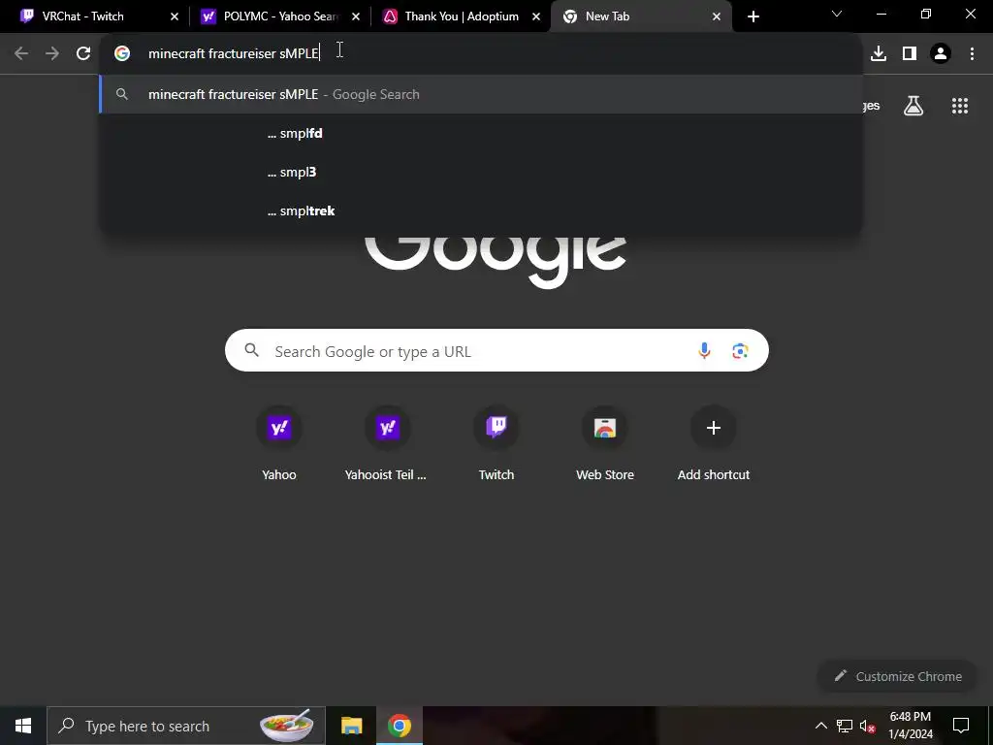Open the Yahooist Teil shortcut
This screenshot has width=993, height=745.
coord(387,444)
